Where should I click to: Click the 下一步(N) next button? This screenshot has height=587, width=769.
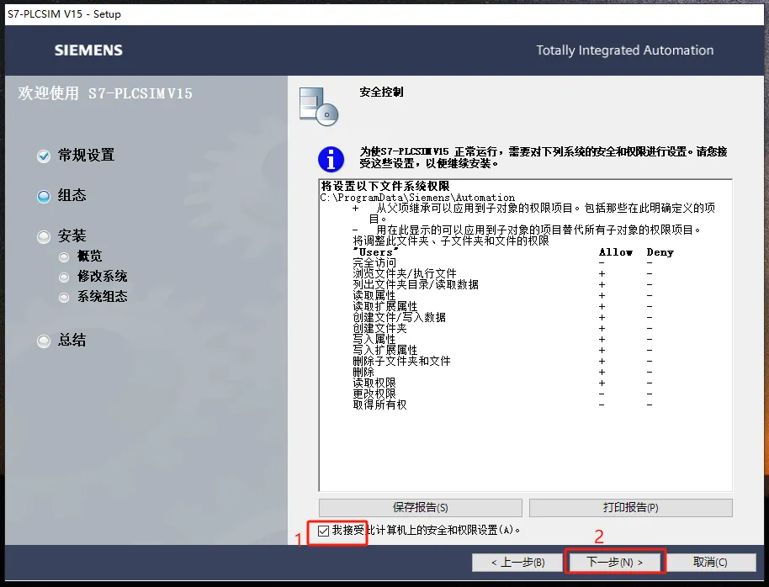[614, 562]
